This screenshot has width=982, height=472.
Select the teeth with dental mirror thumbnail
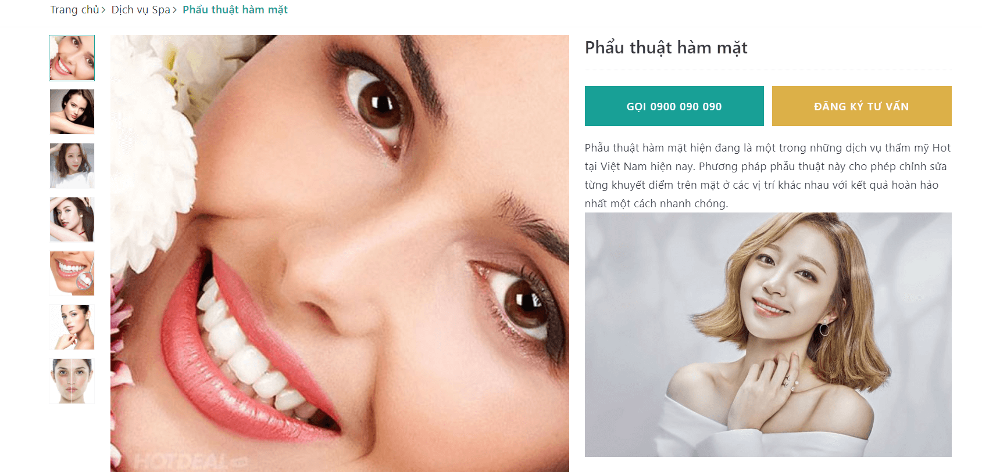72,273
